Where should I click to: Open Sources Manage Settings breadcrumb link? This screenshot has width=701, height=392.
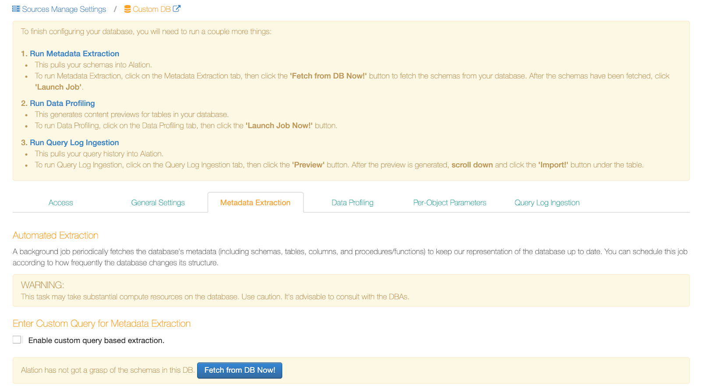click(x=64, y=9)
